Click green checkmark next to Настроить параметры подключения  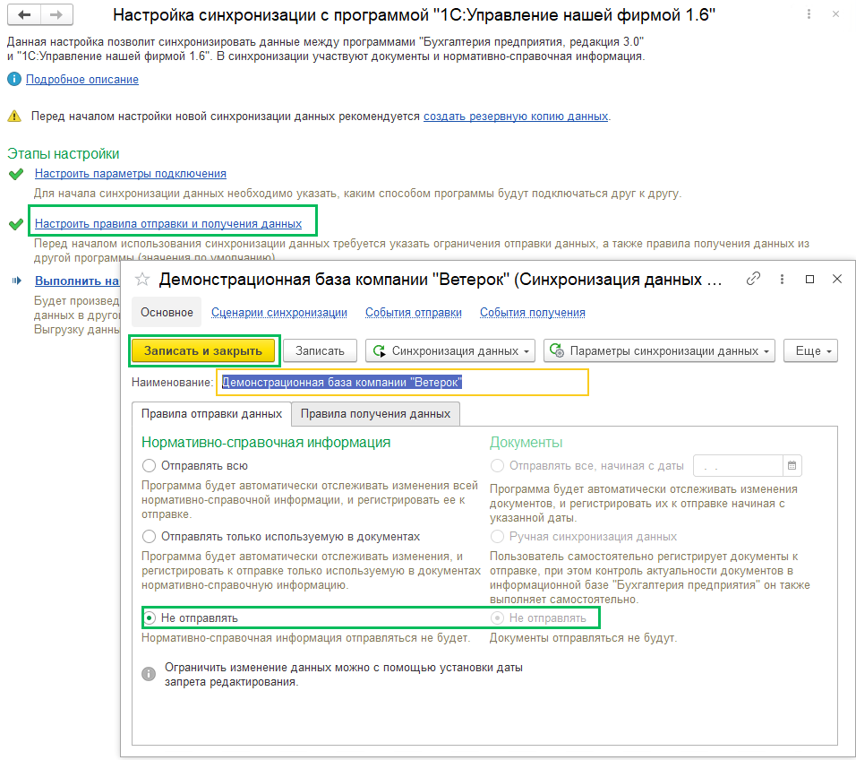pyautogui.click(x=16, y=174)
